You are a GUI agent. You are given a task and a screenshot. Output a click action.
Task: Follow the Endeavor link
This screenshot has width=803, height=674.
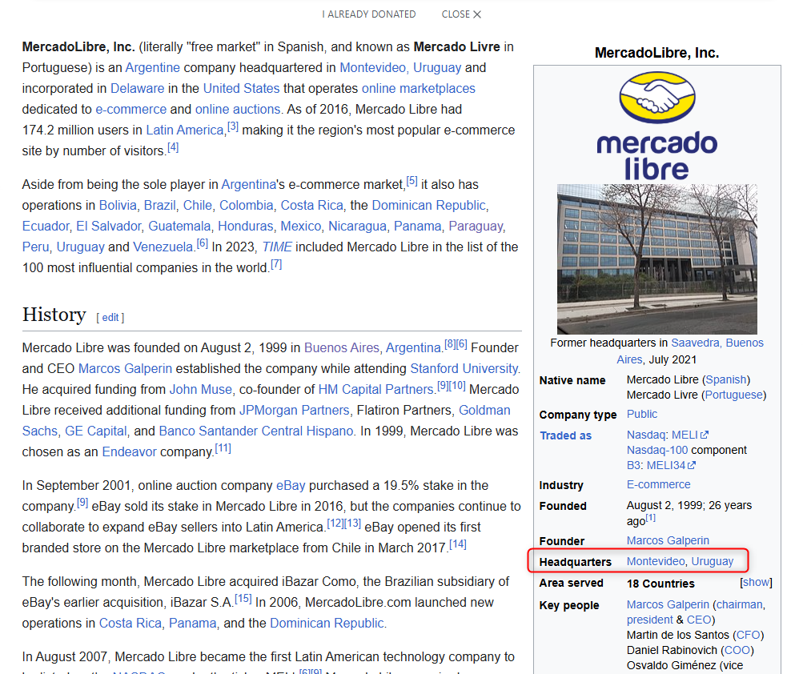(130, 452)
